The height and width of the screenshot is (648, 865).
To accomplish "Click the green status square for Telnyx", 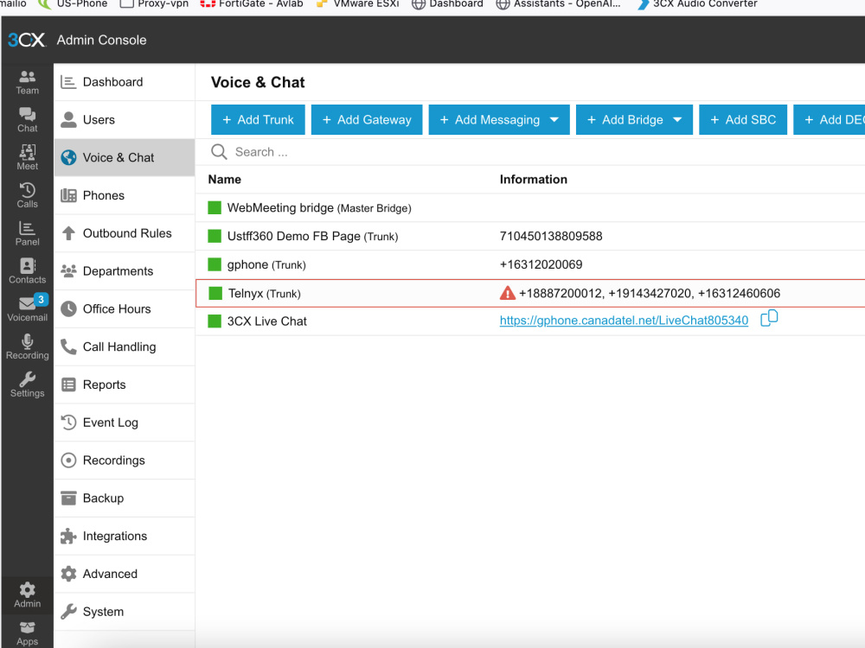I will point(215,293).
